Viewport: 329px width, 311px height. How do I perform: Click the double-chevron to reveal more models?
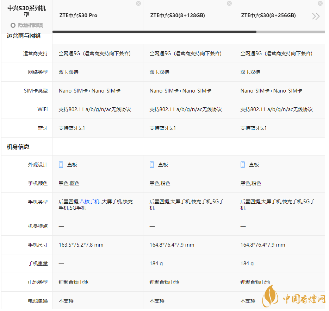point(316,16)
